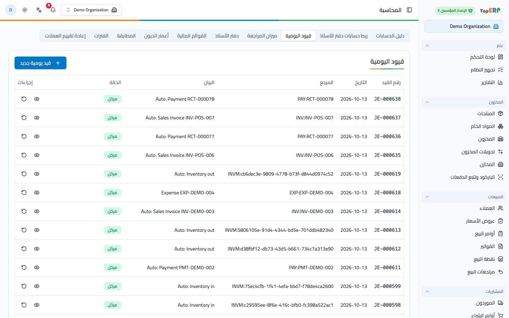Reverse journal entry JE-000618
This screenshot has width=509, height=318.
(24, 193)
